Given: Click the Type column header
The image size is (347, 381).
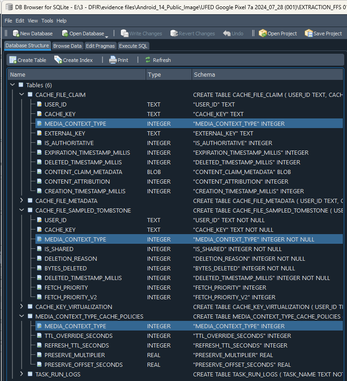Looking at the screenshot, I should tap(169, 75).
